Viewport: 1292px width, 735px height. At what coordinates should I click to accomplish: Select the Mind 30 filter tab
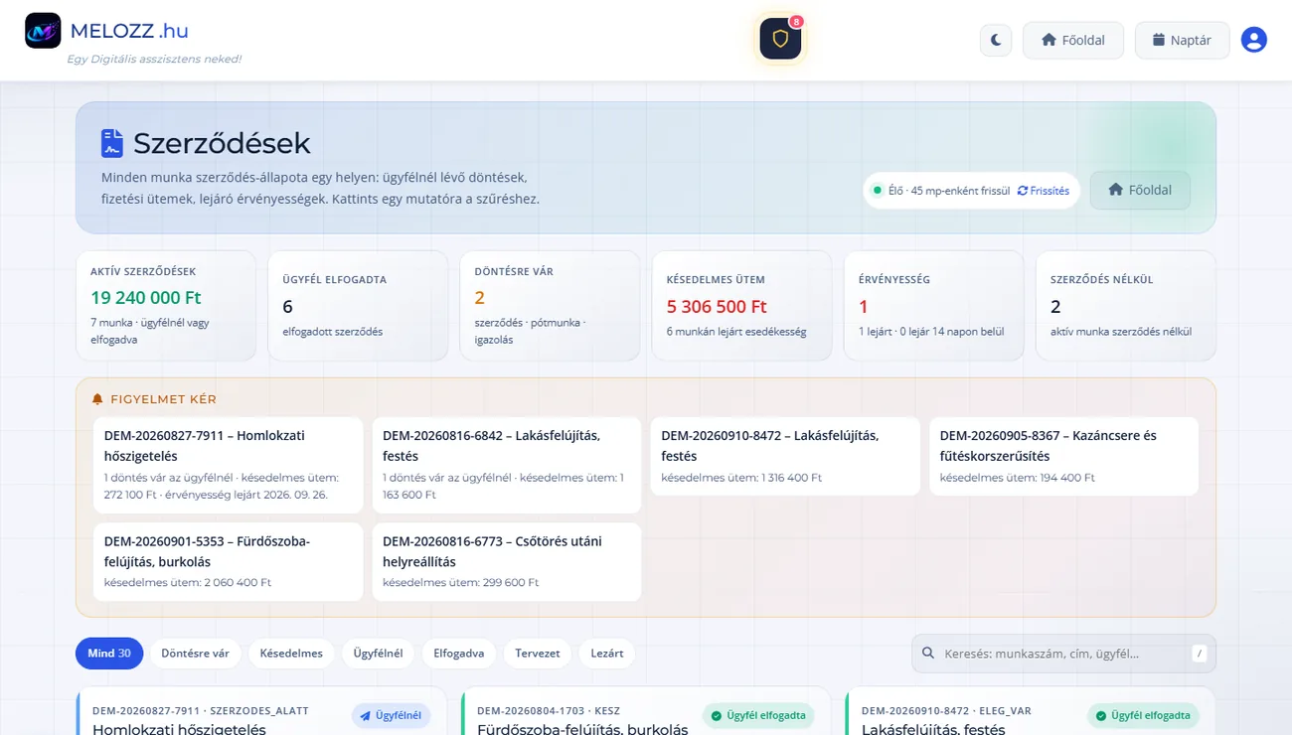click(x=109, y=654)
